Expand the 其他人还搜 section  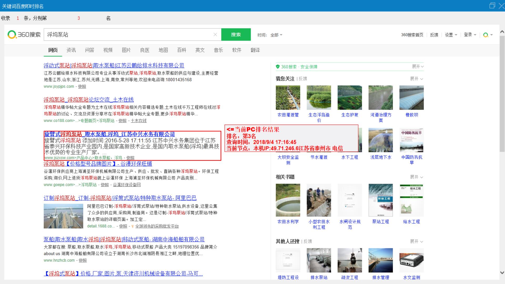pos(417,241)
